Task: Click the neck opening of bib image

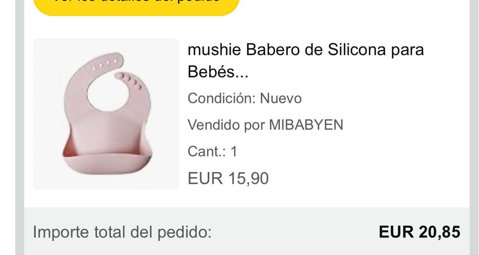Action: pyautogui.click(x=108, y=93)
